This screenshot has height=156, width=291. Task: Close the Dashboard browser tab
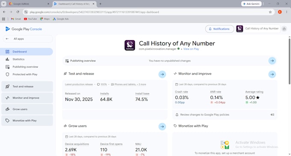click(94, 4)
